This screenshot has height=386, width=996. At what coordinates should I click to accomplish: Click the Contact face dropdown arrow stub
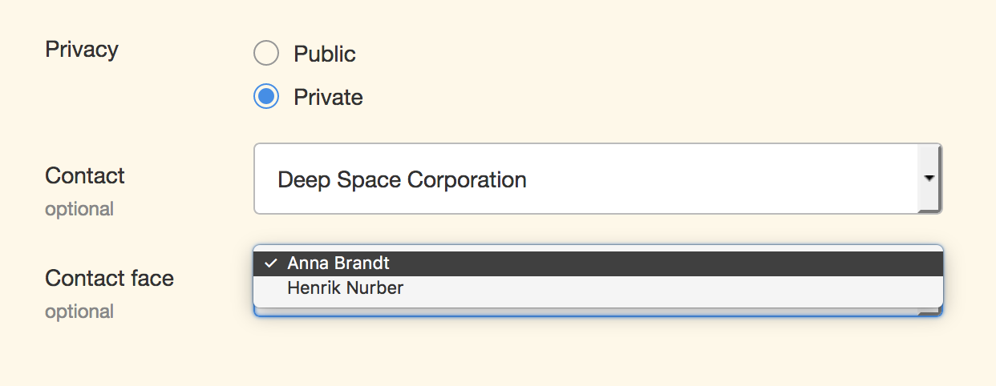pyautogui.click(x=929, y=312)
